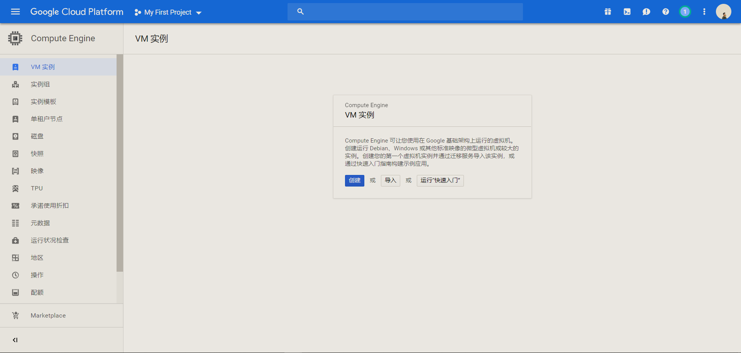741x353 pixels.
Task: Click the 配额 quota icon
Action: [x=15, y=292]
